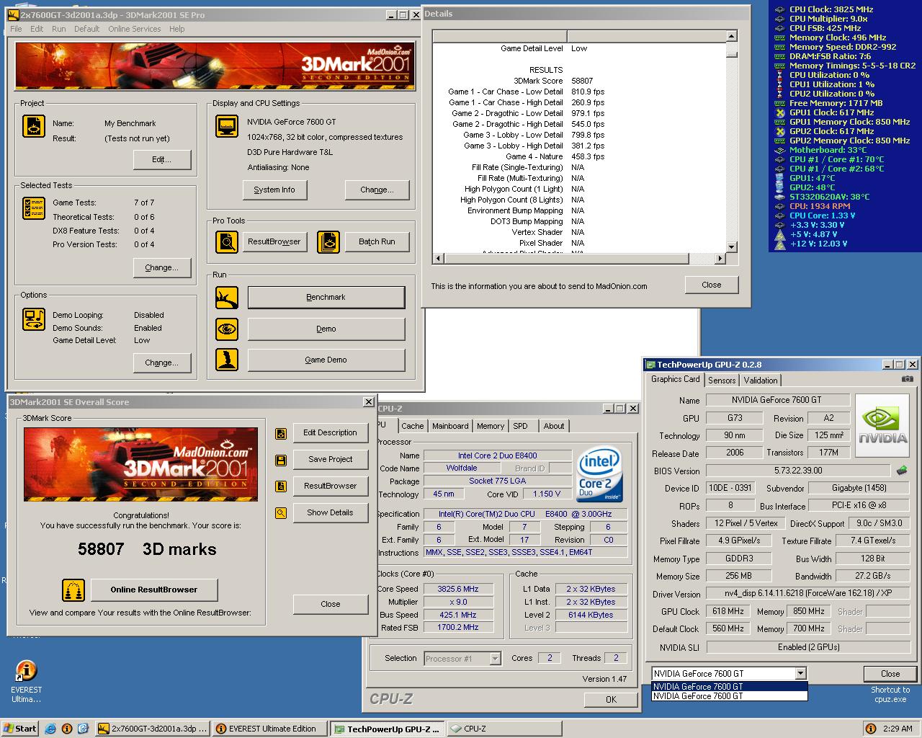Click the CPU-Z taskbar button

pyautogui.click(x=504, y=729)
